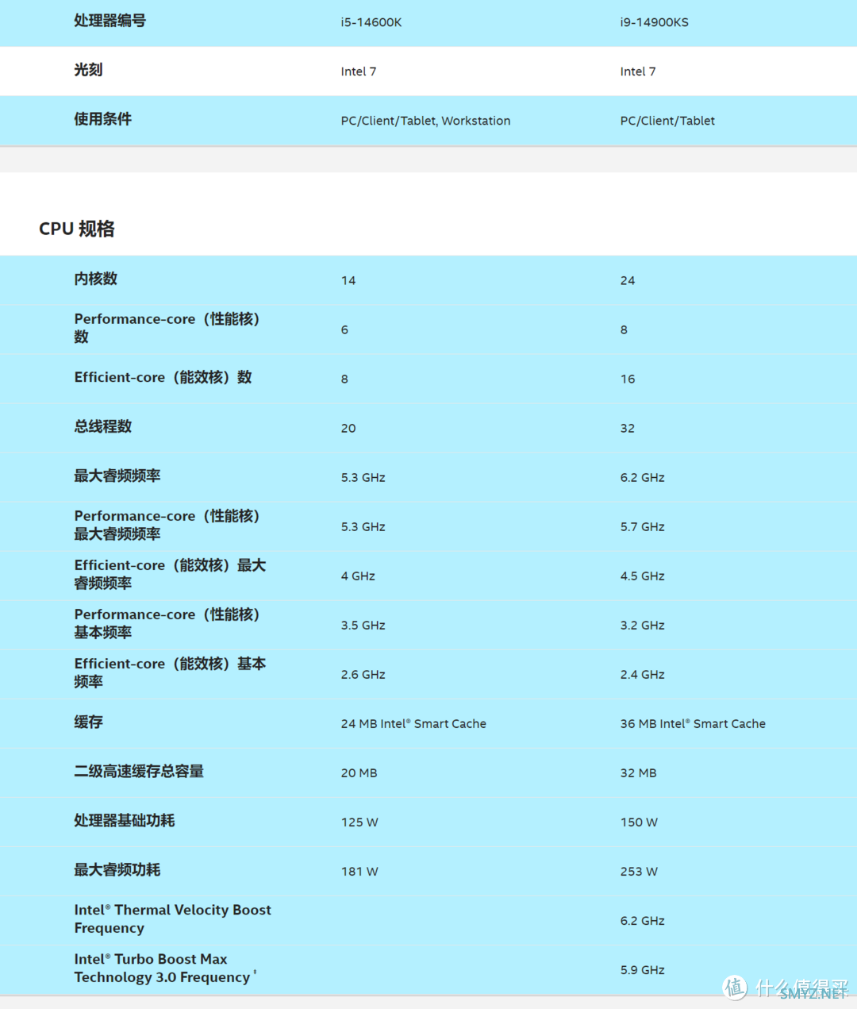
Task: Click the CPU 规格 section heading
Action: tap(77, 229)
